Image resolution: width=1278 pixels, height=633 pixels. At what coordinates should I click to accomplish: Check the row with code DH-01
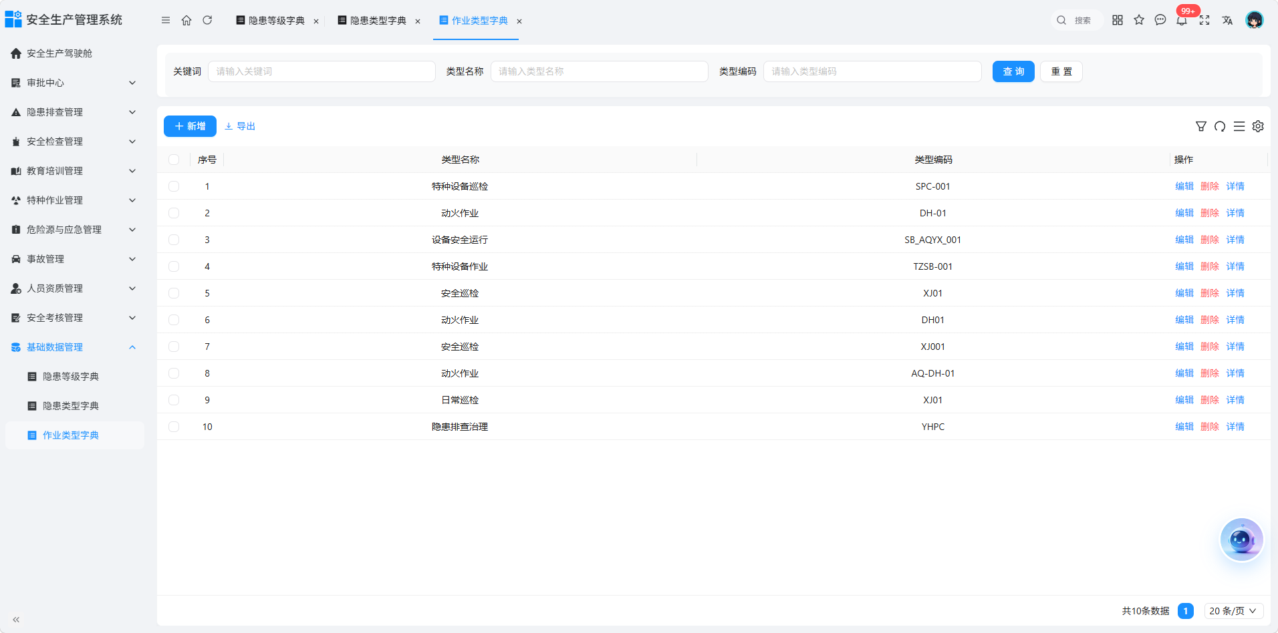[174, 213]
